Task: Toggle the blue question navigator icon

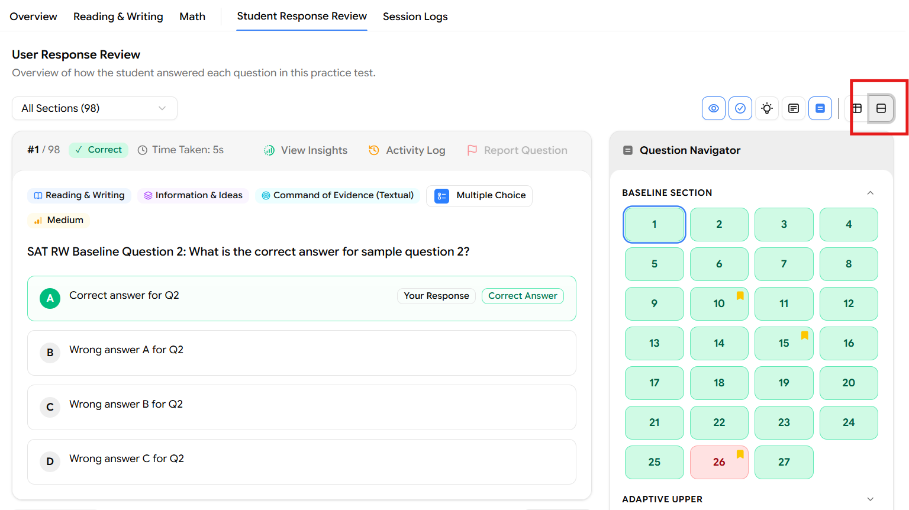Action: (x=820, y=108)
